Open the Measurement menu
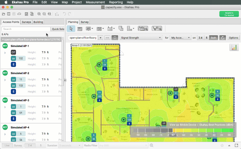The width and height of the screenshot is (241, 149). [x=95, y=2]
